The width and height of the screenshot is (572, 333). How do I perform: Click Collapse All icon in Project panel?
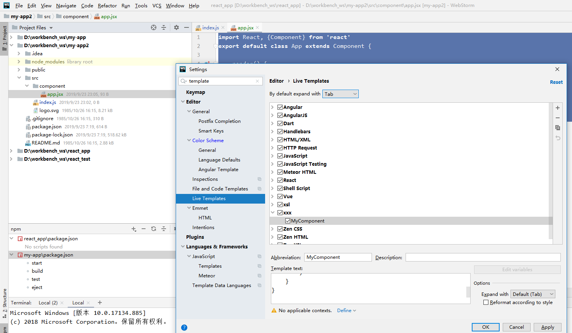164,27
